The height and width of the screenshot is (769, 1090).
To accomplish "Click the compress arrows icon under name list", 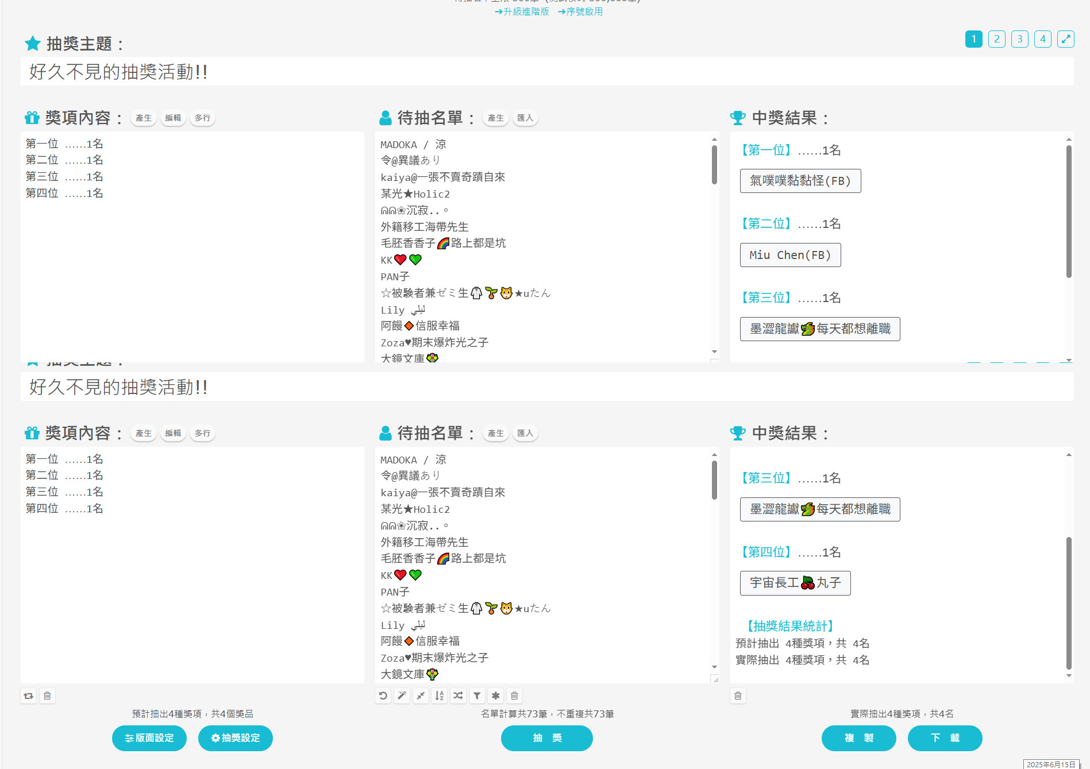I will [x=421, y=696].
